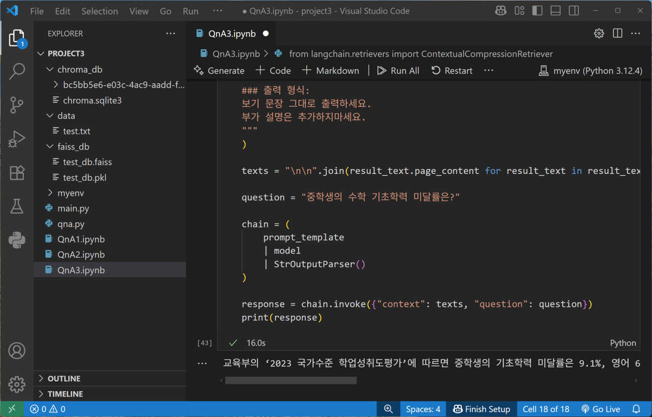
Task: Open the Testing flask view
Action: 17,206
